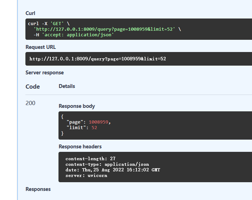Click the server: uvicorn header line

(x=86, y=176)
